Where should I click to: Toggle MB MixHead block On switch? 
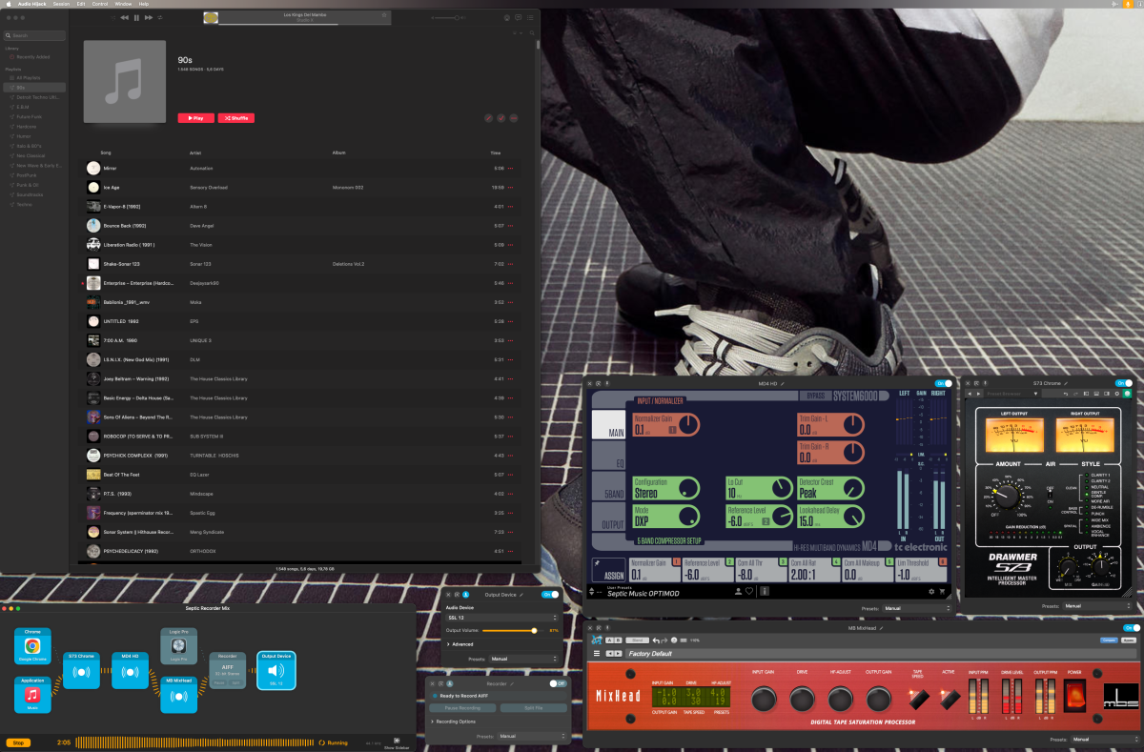[x=1131, y=628]
